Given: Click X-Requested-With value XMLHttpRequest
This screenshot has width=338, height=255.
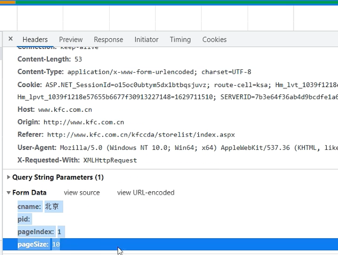Looking at the screenshot, I should pyautogui.click(x=110, y=160).
